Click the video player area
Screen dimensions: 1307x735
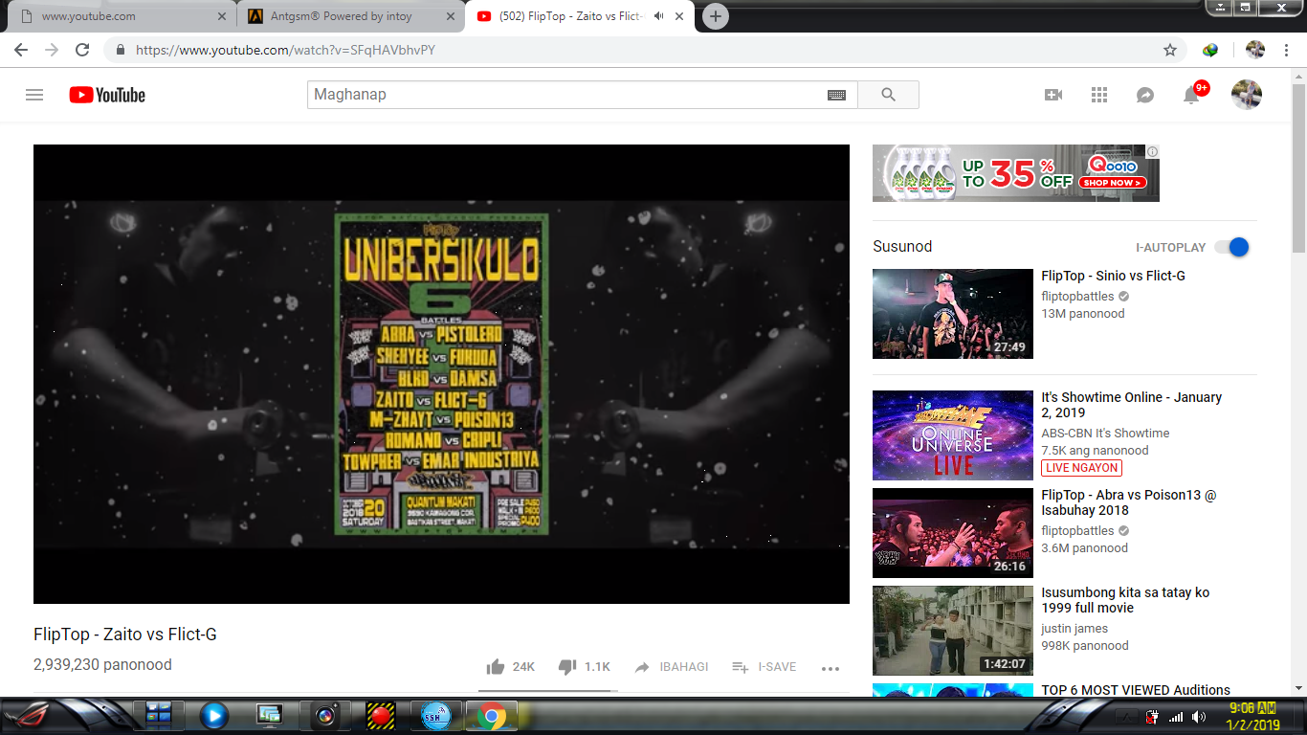point(441,374)
